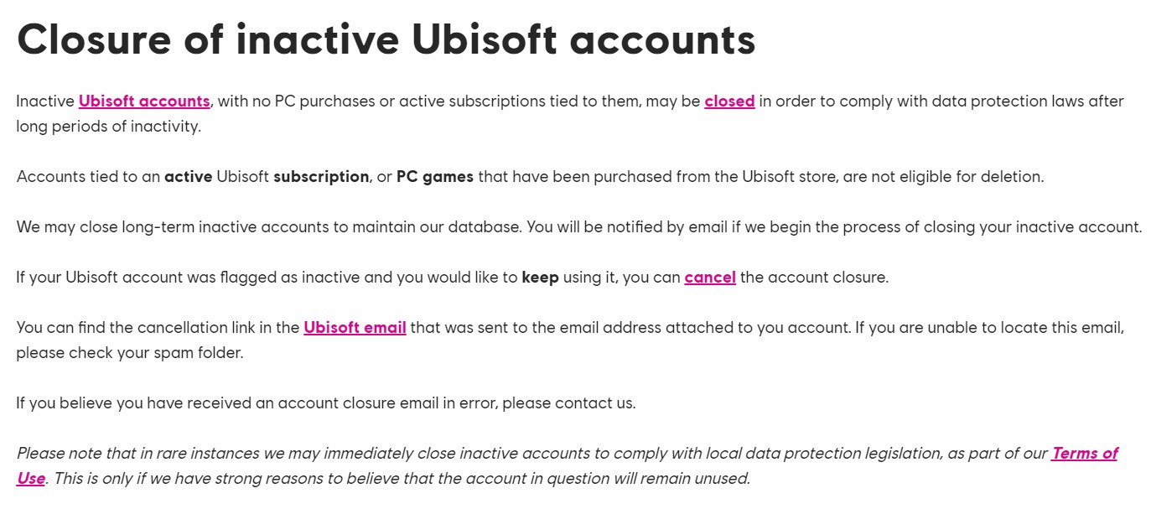Click the bold word "active"
1151x509 pixels.
[x=188, y=177]
